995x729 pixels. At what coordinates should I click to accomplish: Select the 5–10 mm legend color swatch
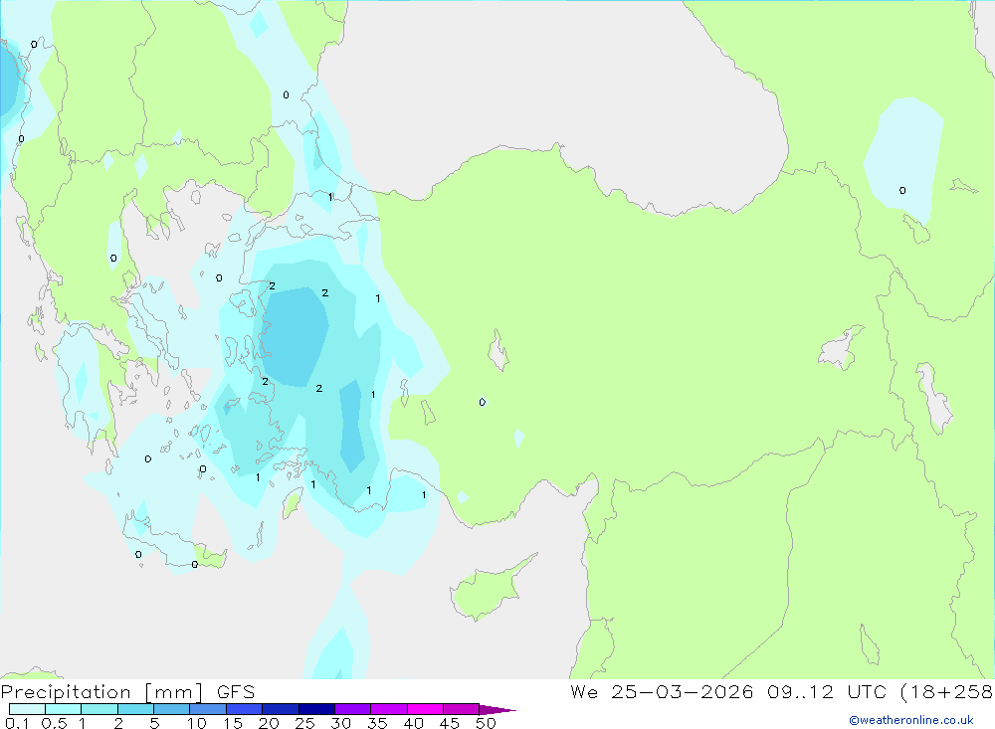(x=171, y=709)
